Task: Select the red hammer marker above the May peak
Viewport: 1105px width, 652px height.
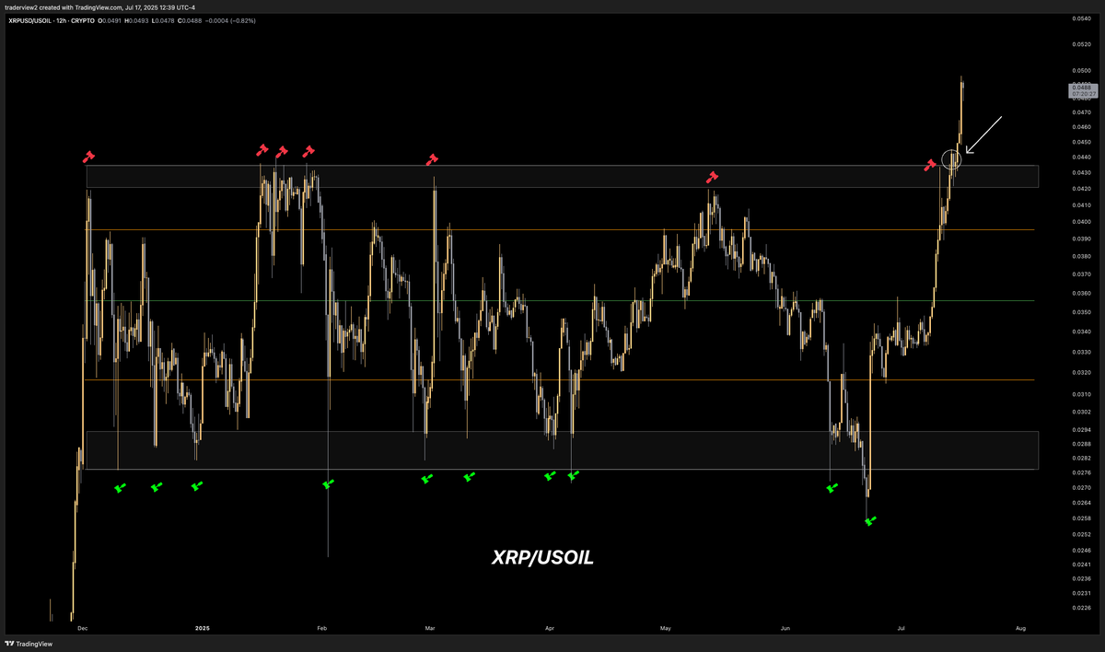Action: click(712, 176)
